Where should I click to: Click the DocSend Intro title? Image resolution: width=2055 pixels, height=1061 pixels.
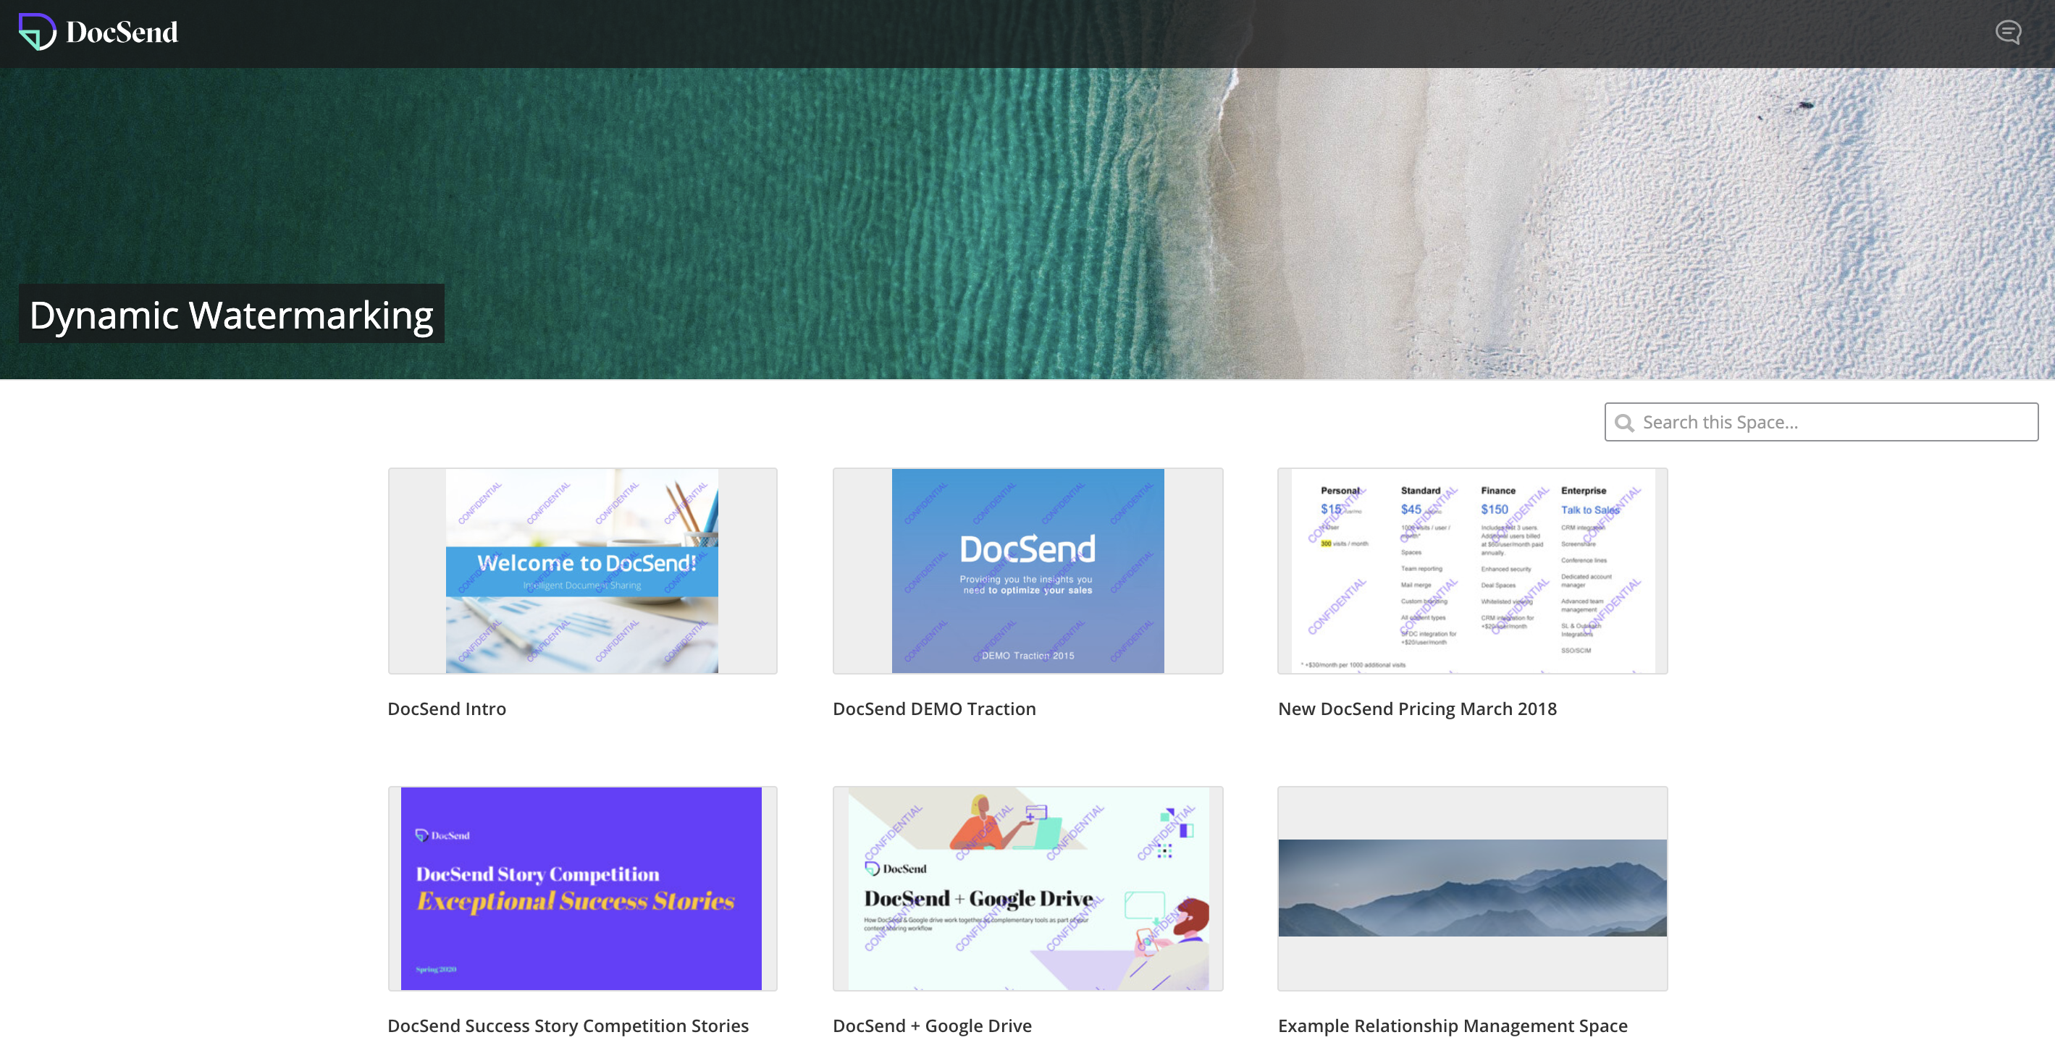tap(447, 709)
